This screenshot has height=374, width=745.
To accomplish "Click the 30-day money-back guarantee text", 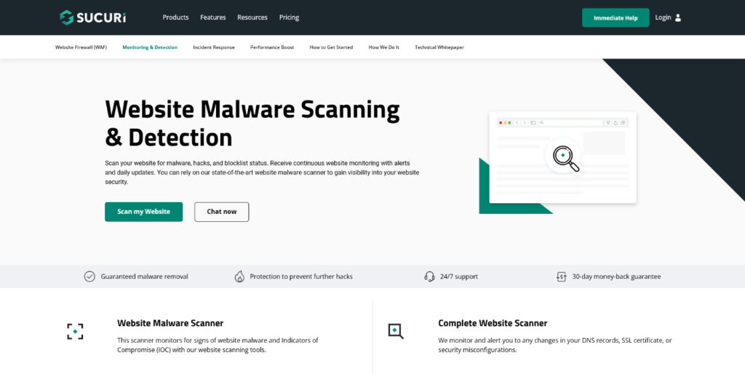I will (616, 276).
